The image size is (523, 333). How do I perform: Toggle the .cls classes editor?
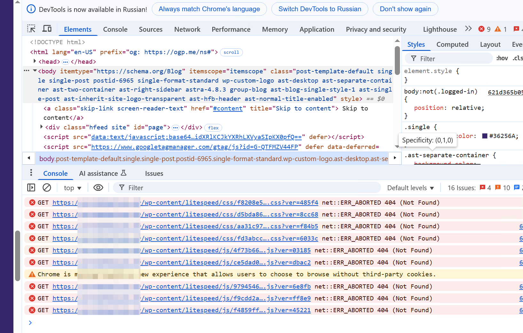click(518, 58)
